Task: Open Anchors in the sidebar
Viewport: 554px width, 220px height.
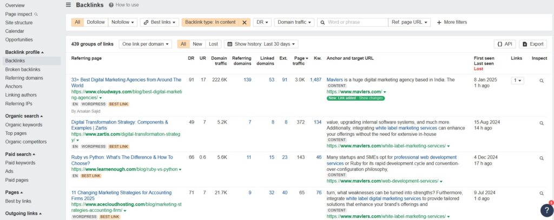Action: coord(14,86)
